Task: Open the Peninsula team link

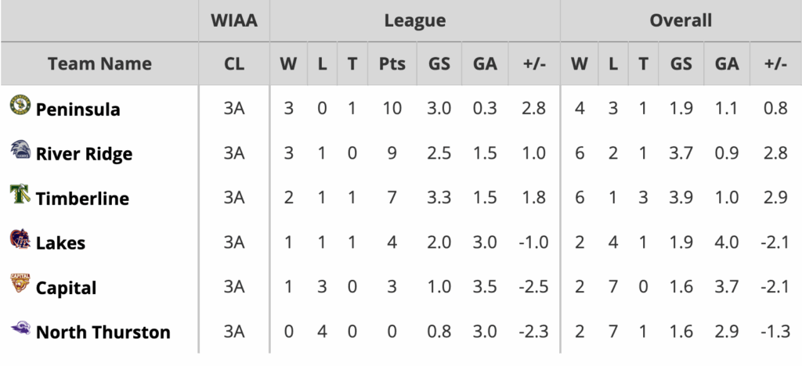Action: (x=78, y=109)
